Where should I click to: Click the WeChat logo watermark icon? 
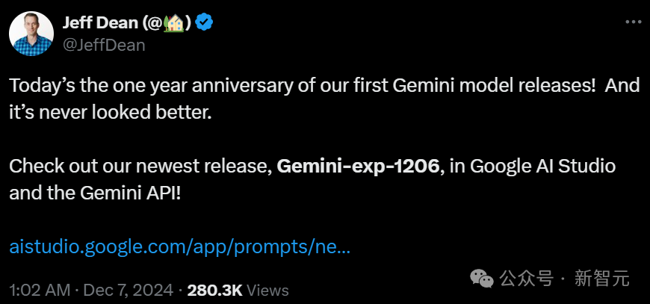point(483,279)
